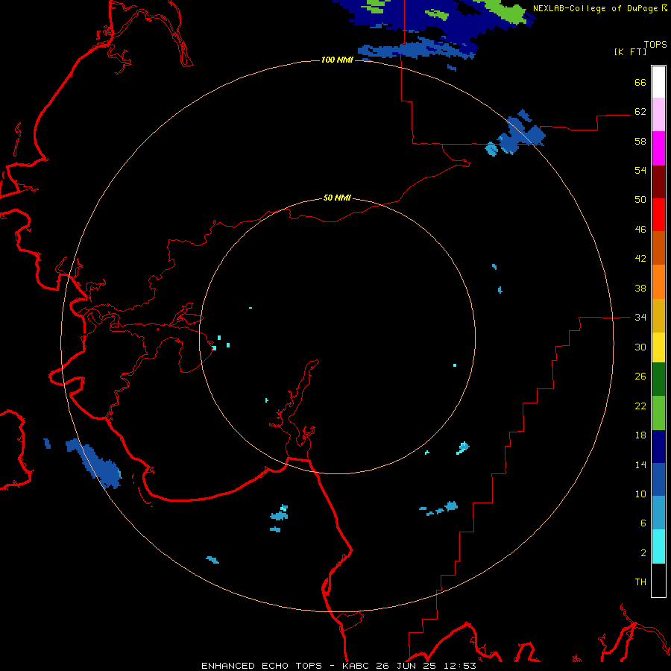Click the legend value "66"
Image resolution: width=671 pixels, height=671 pixels.
pos(640,82)
